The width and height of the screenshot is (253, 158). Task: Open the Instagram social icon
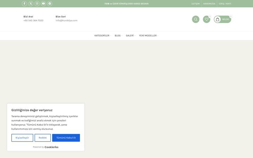(37, 4)
